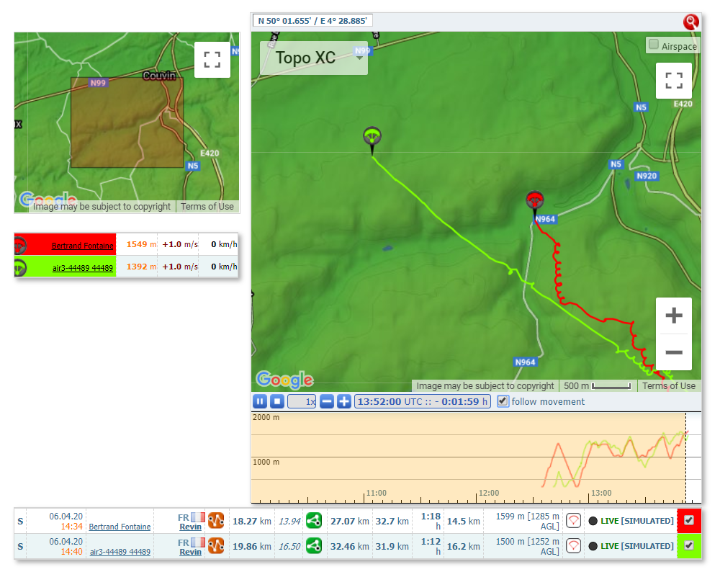The height and width of the screenshot is (572, 720).
Task: Open Revin takeoff link in air3-44489's row
Action: pos(191,553)
